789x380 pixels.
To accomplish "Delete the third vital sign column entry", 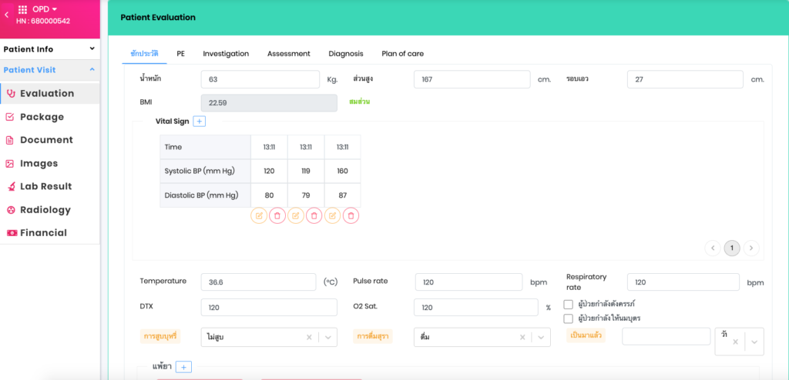I will pos(351,216).
